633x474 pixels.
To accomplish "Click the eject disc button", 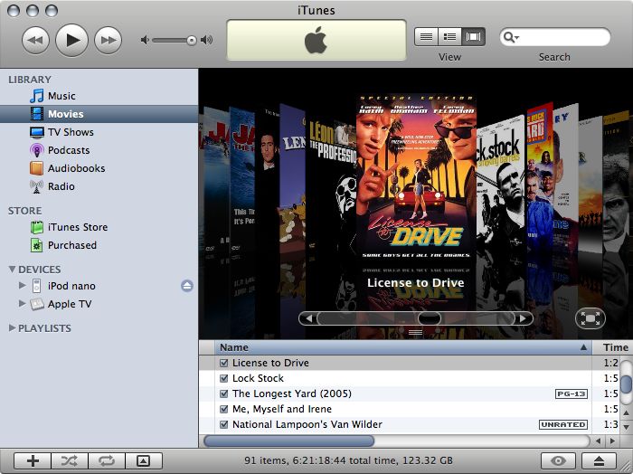I will click(x=599, y=460).
